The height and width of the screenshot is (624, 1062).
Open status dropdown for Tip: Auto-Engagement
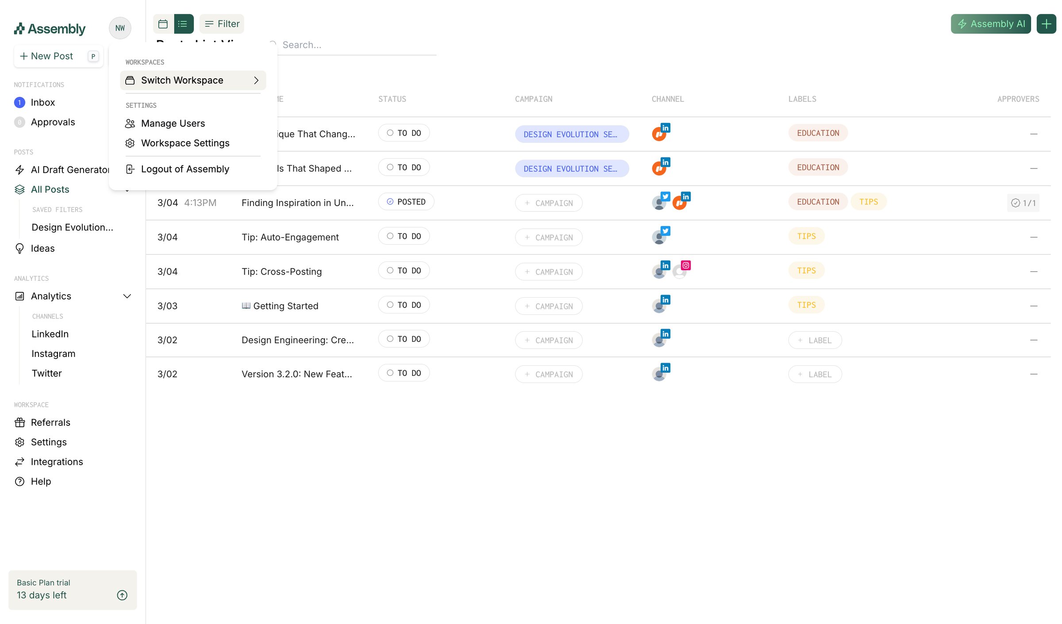(404, 236)
